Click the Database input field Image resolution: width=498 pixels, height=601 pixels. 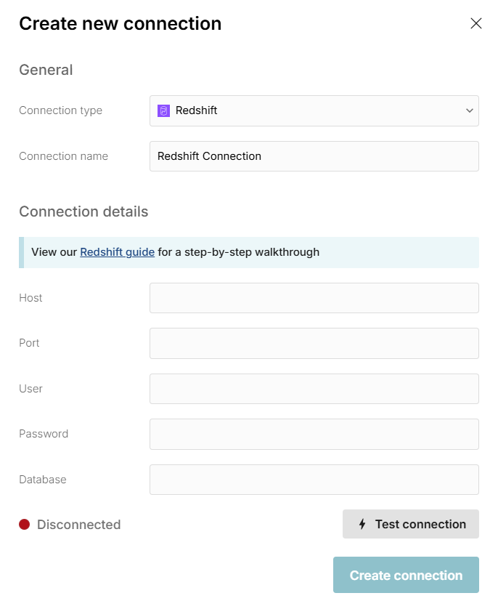point(314,480)
